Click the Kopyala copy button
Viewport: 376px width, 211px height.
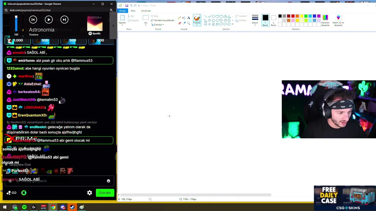[x=134, y=20]
